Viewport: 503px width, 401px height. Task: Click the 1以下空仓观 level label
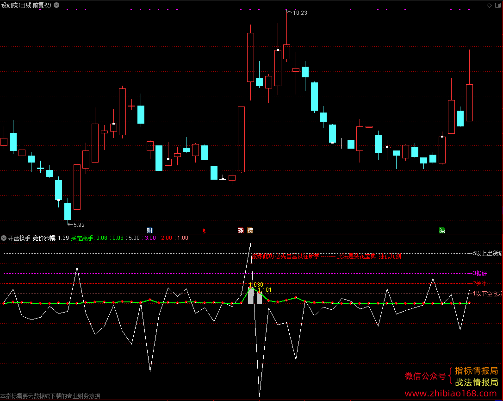[x=488, y=294]
